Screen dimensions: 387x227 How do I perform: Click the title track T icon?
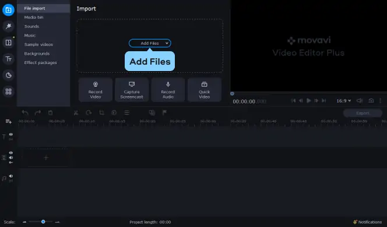[4, 137]
